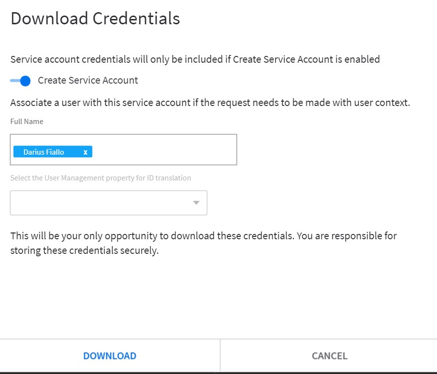Click the "Create Service Account" toggle label
Viewport: 437px width, 374px height.
(88, 81)
